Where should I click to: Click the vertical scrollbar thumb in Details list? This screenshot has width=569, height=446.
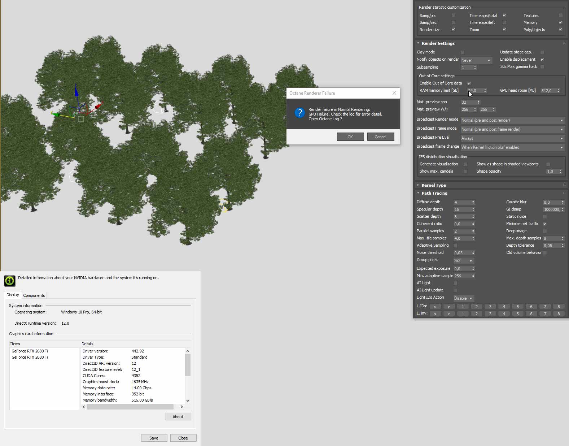188,365
